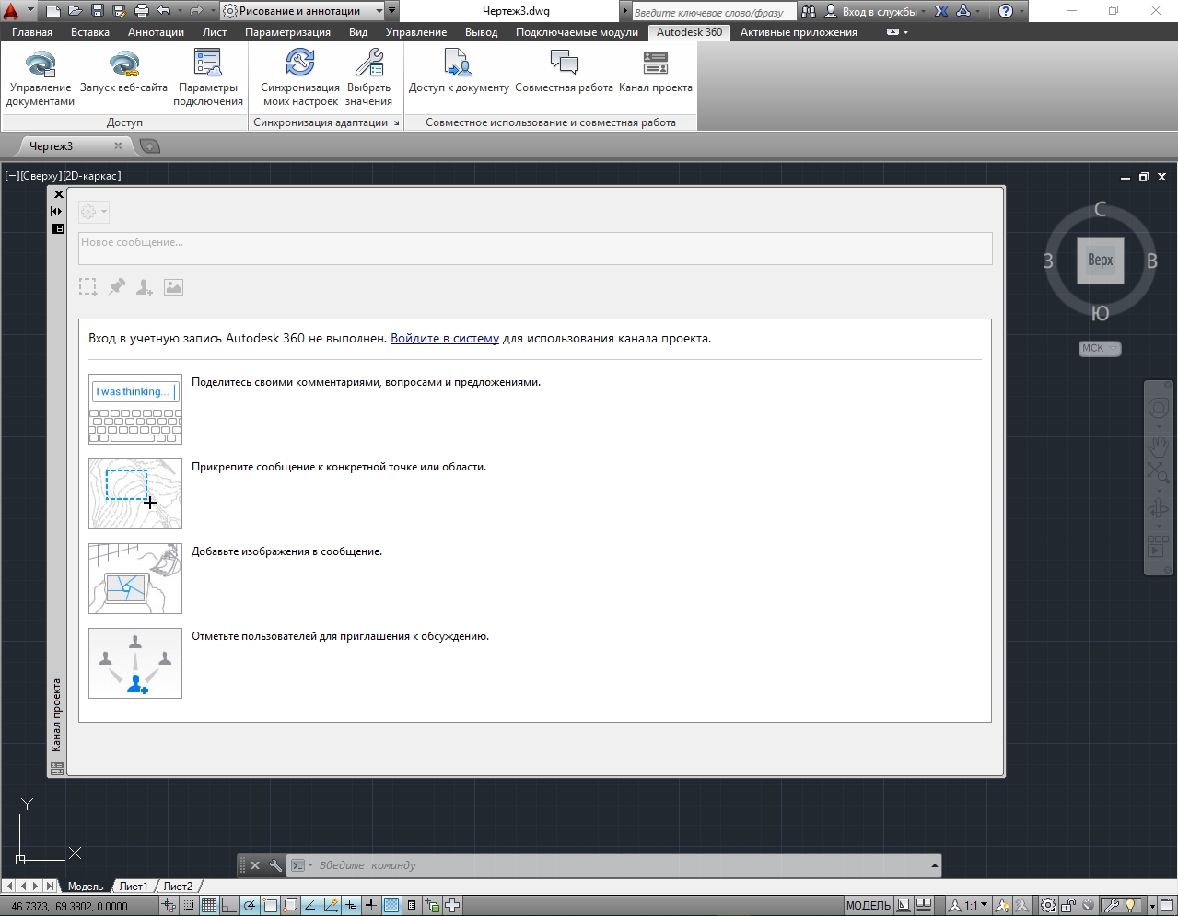Click the 'I was thinking' keyboard thumbnail
Screen dimensions: 1178x916
135,410
